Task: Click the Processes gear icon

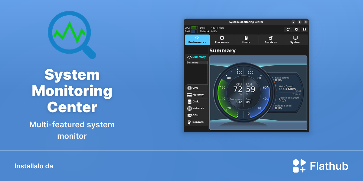Action: click(222, 38)
